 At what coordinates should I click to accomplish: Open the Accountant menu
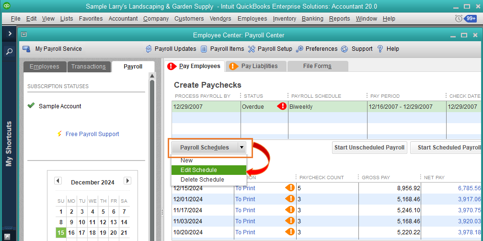(123, 19)
